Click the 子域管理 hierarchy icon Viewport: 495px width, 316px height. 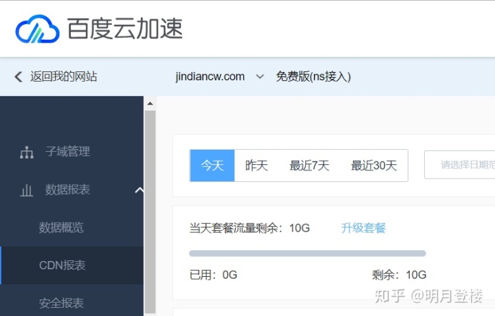[27, 152]
